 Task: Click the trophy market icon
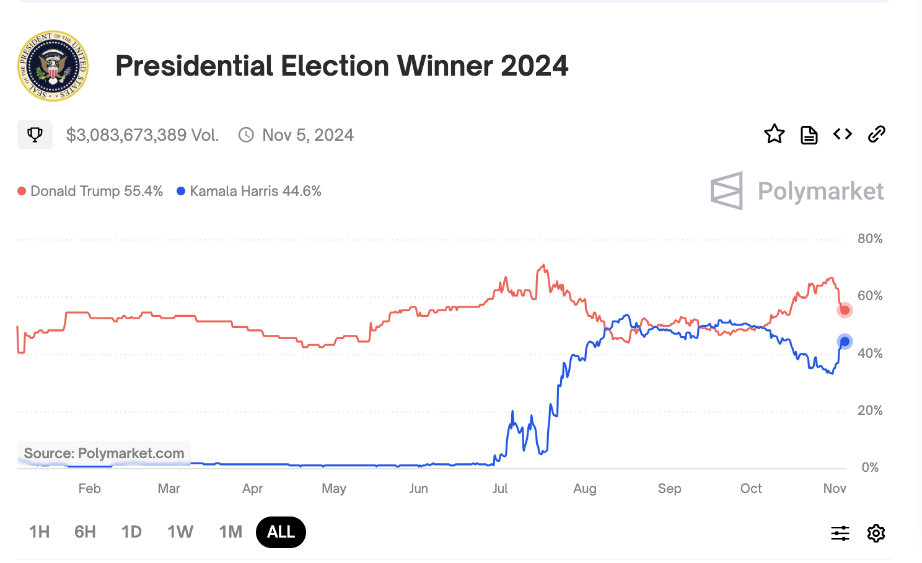click(x=35, y=135)
